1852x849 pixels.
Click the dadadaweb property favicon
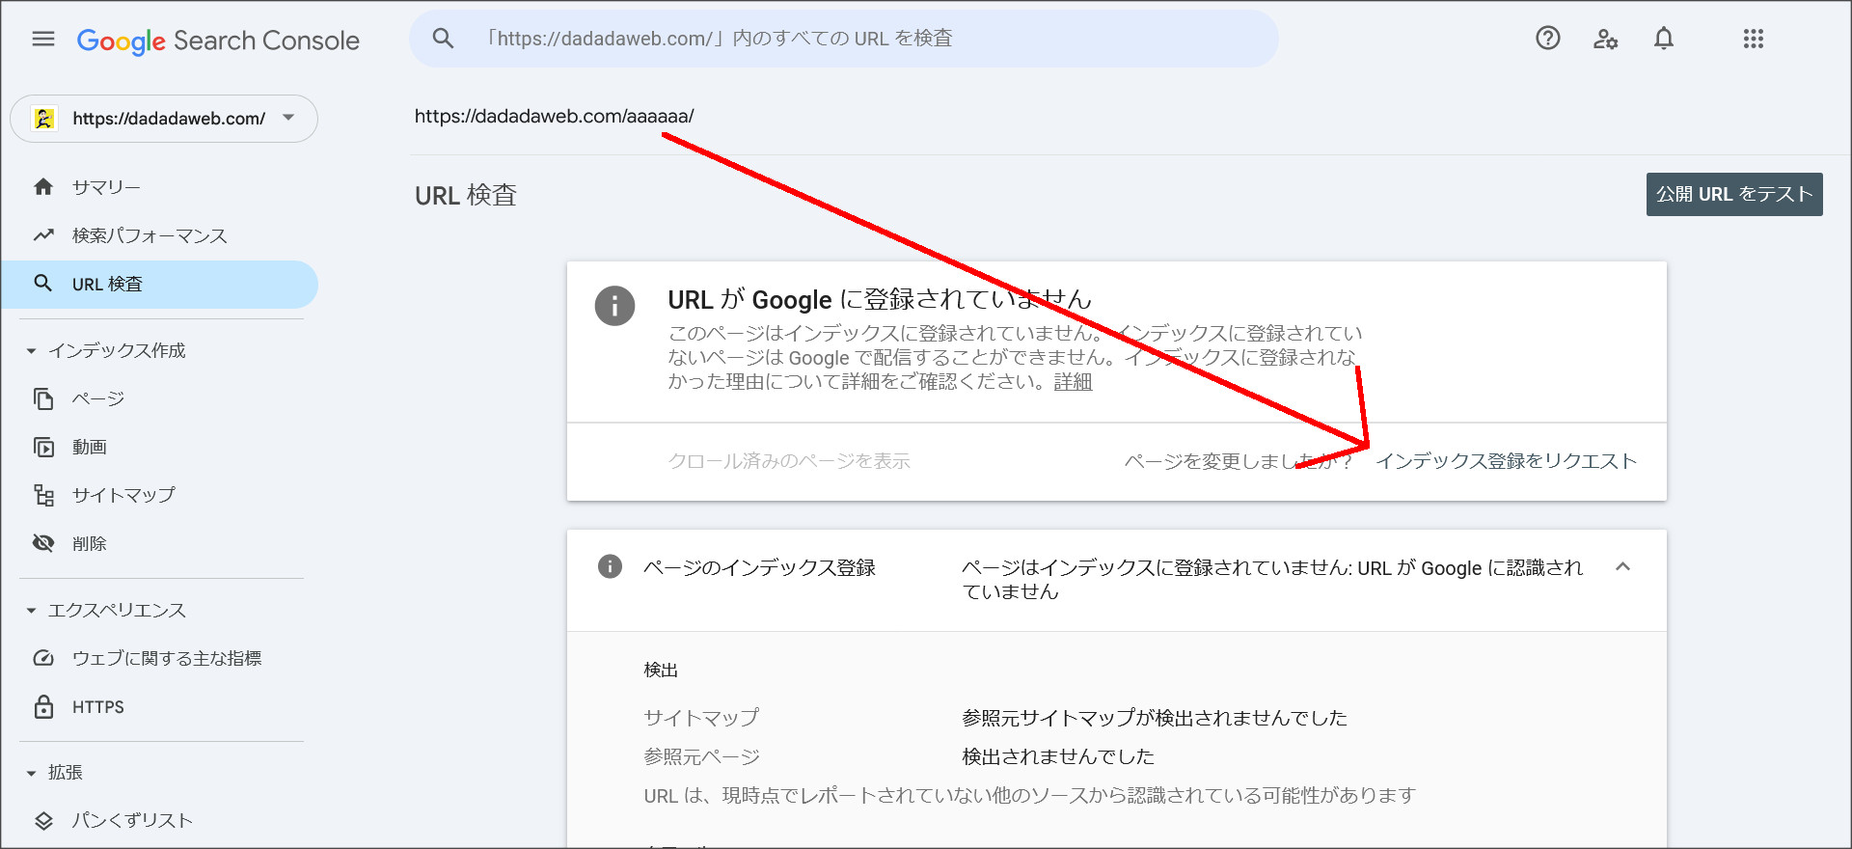pos(43,119)
